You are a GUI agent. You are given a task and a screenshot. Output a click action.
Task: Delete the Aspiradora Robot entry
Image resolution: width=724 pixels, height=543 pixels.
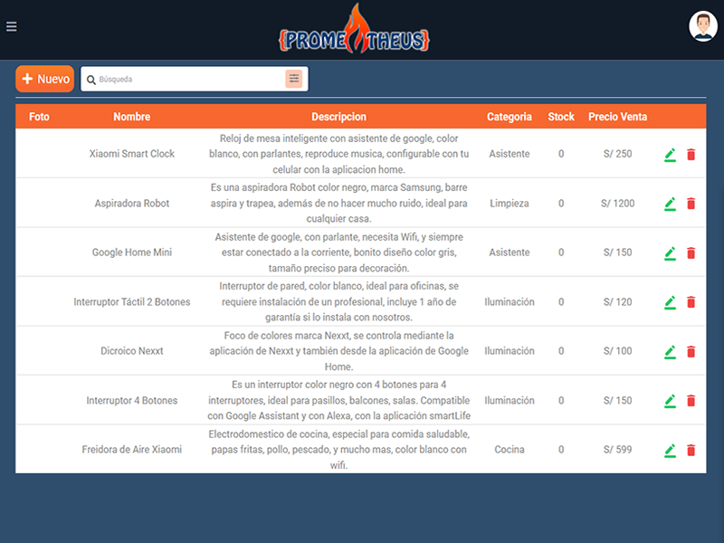click(691, 204)
